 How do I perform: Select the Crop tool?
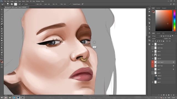[2, 19]
